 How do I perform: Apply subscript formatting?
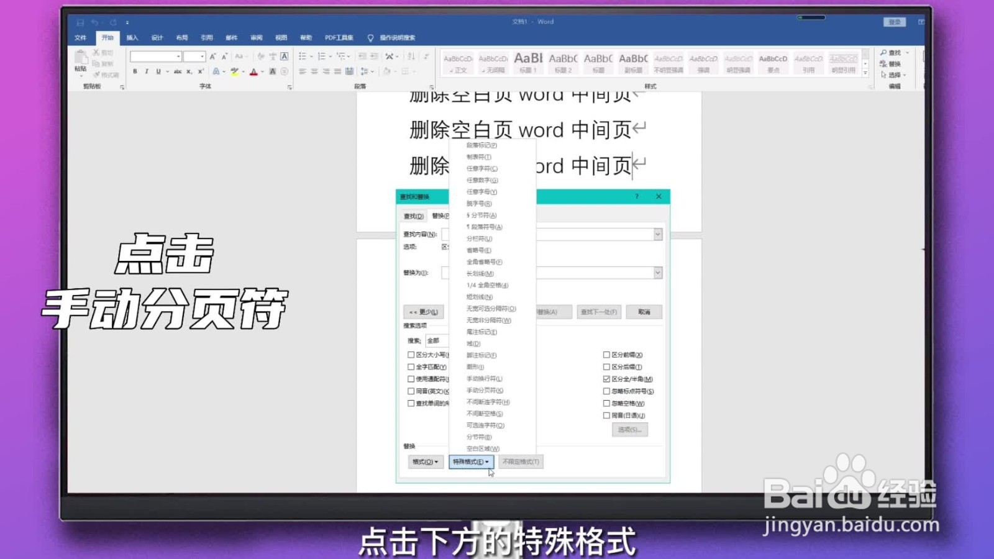tap(189, 72)
